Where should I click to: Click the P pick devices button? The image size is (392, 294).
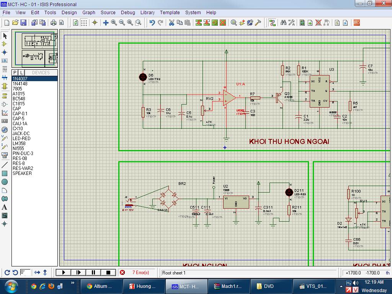[x=15, y=72]
